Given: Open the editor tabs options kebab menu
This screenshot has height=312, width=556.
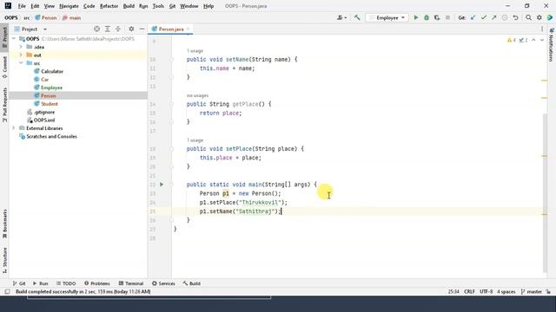Looking at the screenshot, I should pos(542,29).
